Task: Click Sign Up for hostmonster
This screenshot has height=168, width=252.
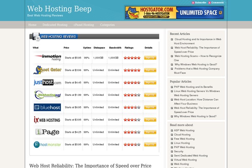Action: 150,144
